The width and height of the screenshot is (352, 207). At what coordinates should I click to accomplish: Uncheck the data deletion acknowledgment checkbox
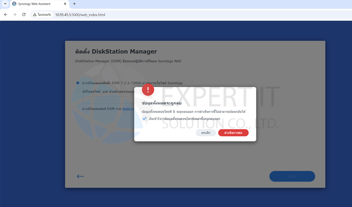[x=144, y=119]
